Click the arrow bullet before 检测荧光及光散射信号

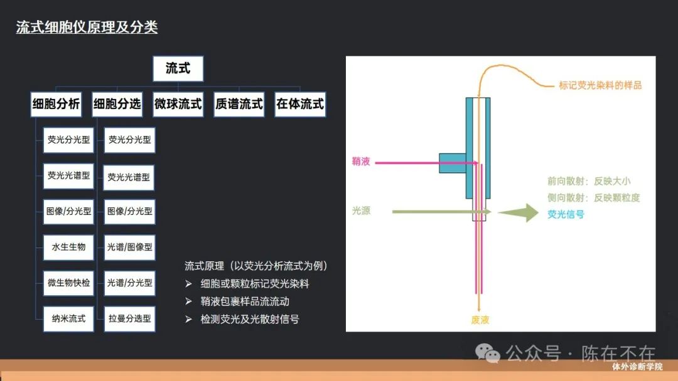click(188, 319)
